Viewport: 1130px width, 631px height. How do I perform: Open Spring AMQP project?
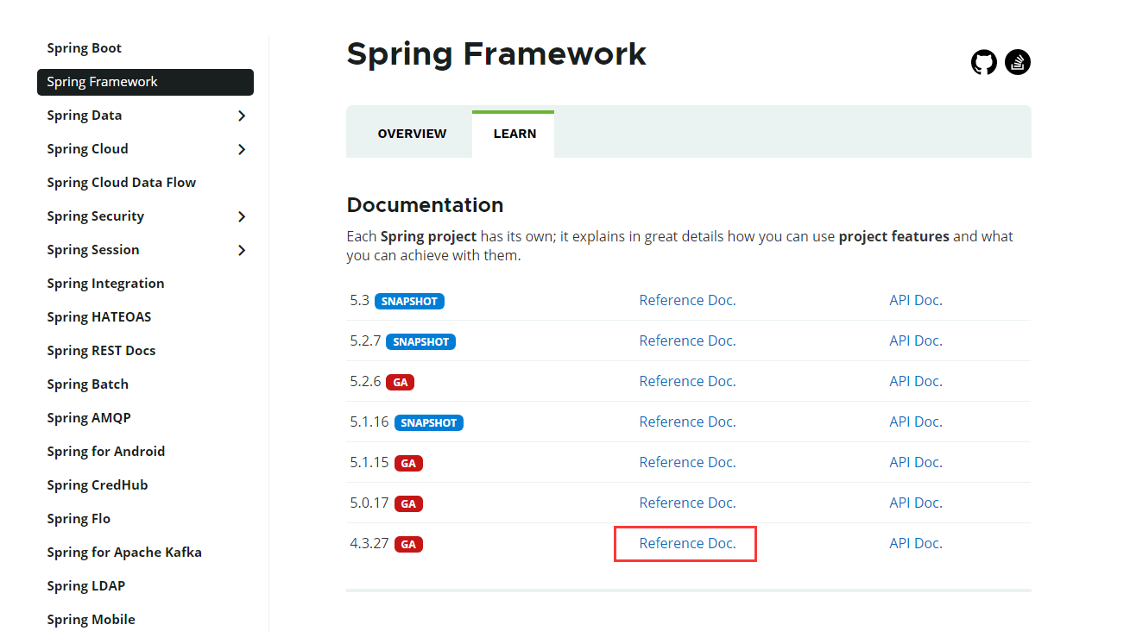(x=89, y=418)
